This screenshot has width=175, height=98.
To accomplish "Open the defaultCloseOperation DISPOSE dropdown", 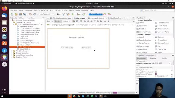I will [169, 63].
